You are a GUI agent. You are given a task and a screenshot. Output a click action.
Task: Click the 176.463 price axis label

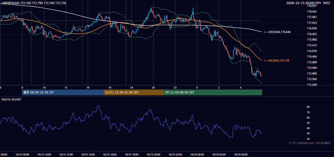(x=312, y=34)
